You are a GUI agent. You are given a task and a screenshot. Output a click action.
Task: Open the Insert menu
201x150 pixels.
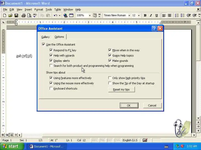click(28, 9)
